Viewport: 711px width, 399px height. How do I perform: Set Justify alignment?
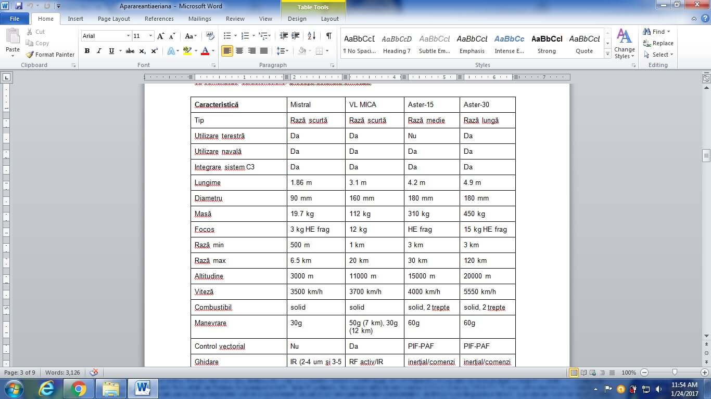264,51
